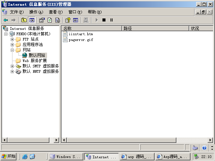Open the 窗口(W) menu
215x161 pixels.
[x=75, y=12]
